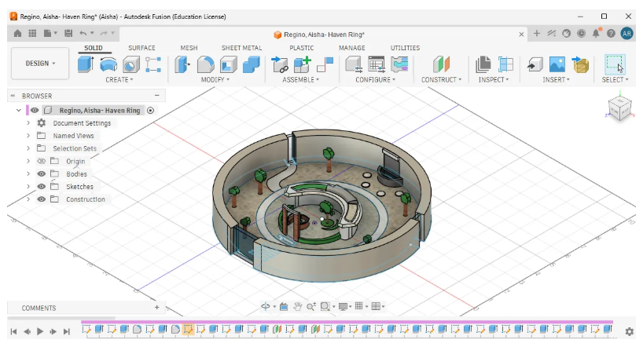Select the Pan hand icon
643x343 pixels.
(297, 306)
